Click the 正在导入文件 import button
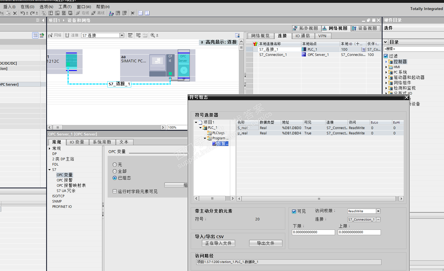This screenshot has height=271, width=444. pos(219,243)
